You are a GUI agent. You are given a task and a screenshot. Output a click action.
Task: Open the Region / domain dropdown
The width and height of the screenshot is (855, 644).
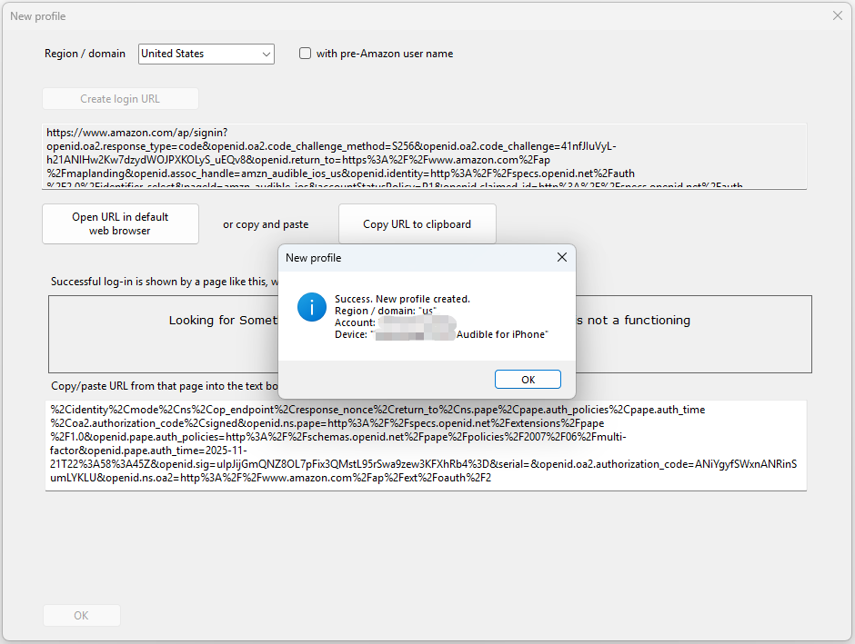[206, 54]
